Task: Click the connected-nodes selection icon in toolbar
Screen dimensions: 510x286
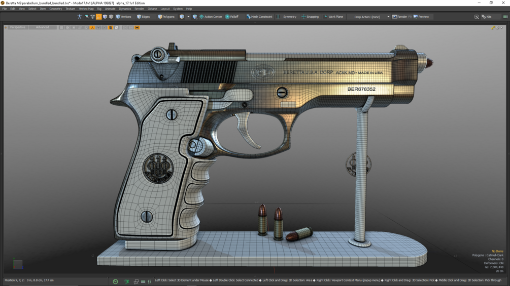Action: click(93, 17)
